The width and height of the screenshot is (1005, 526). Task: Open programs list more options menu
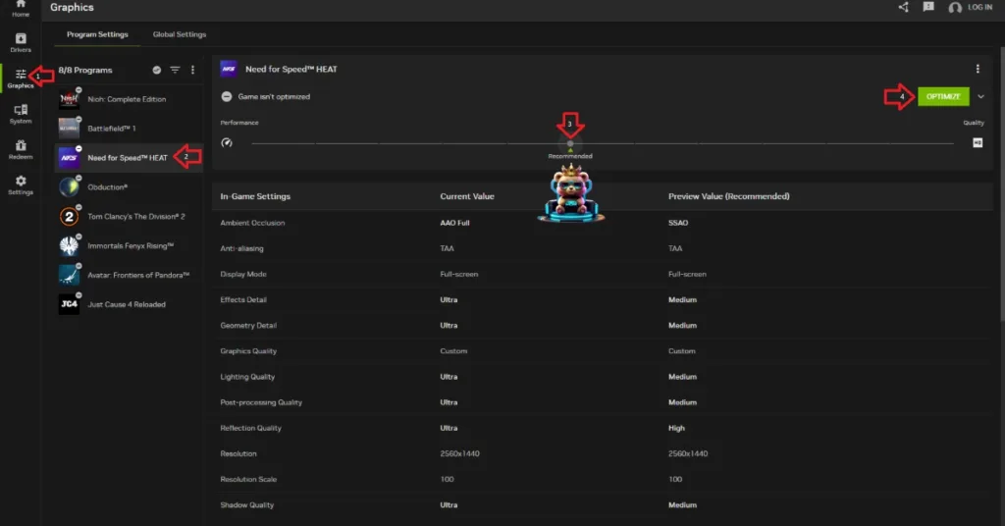pos(192,70)
